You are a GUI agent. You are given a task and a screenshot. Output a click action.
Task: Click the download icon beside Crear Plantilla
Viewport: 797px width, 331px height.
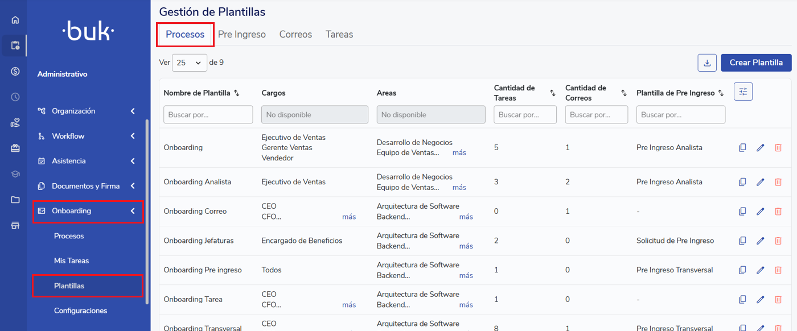click(707, 63)
